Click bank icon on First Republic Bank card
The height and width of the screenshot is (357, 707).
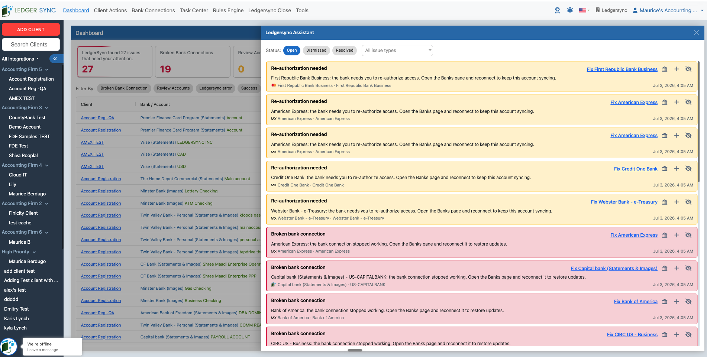665,69
